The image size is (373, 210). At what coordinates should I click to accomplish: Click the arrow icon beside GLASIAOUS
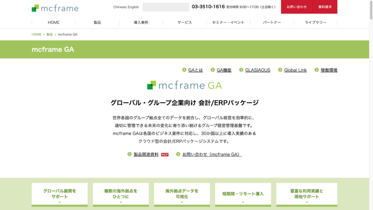point(241,70)
